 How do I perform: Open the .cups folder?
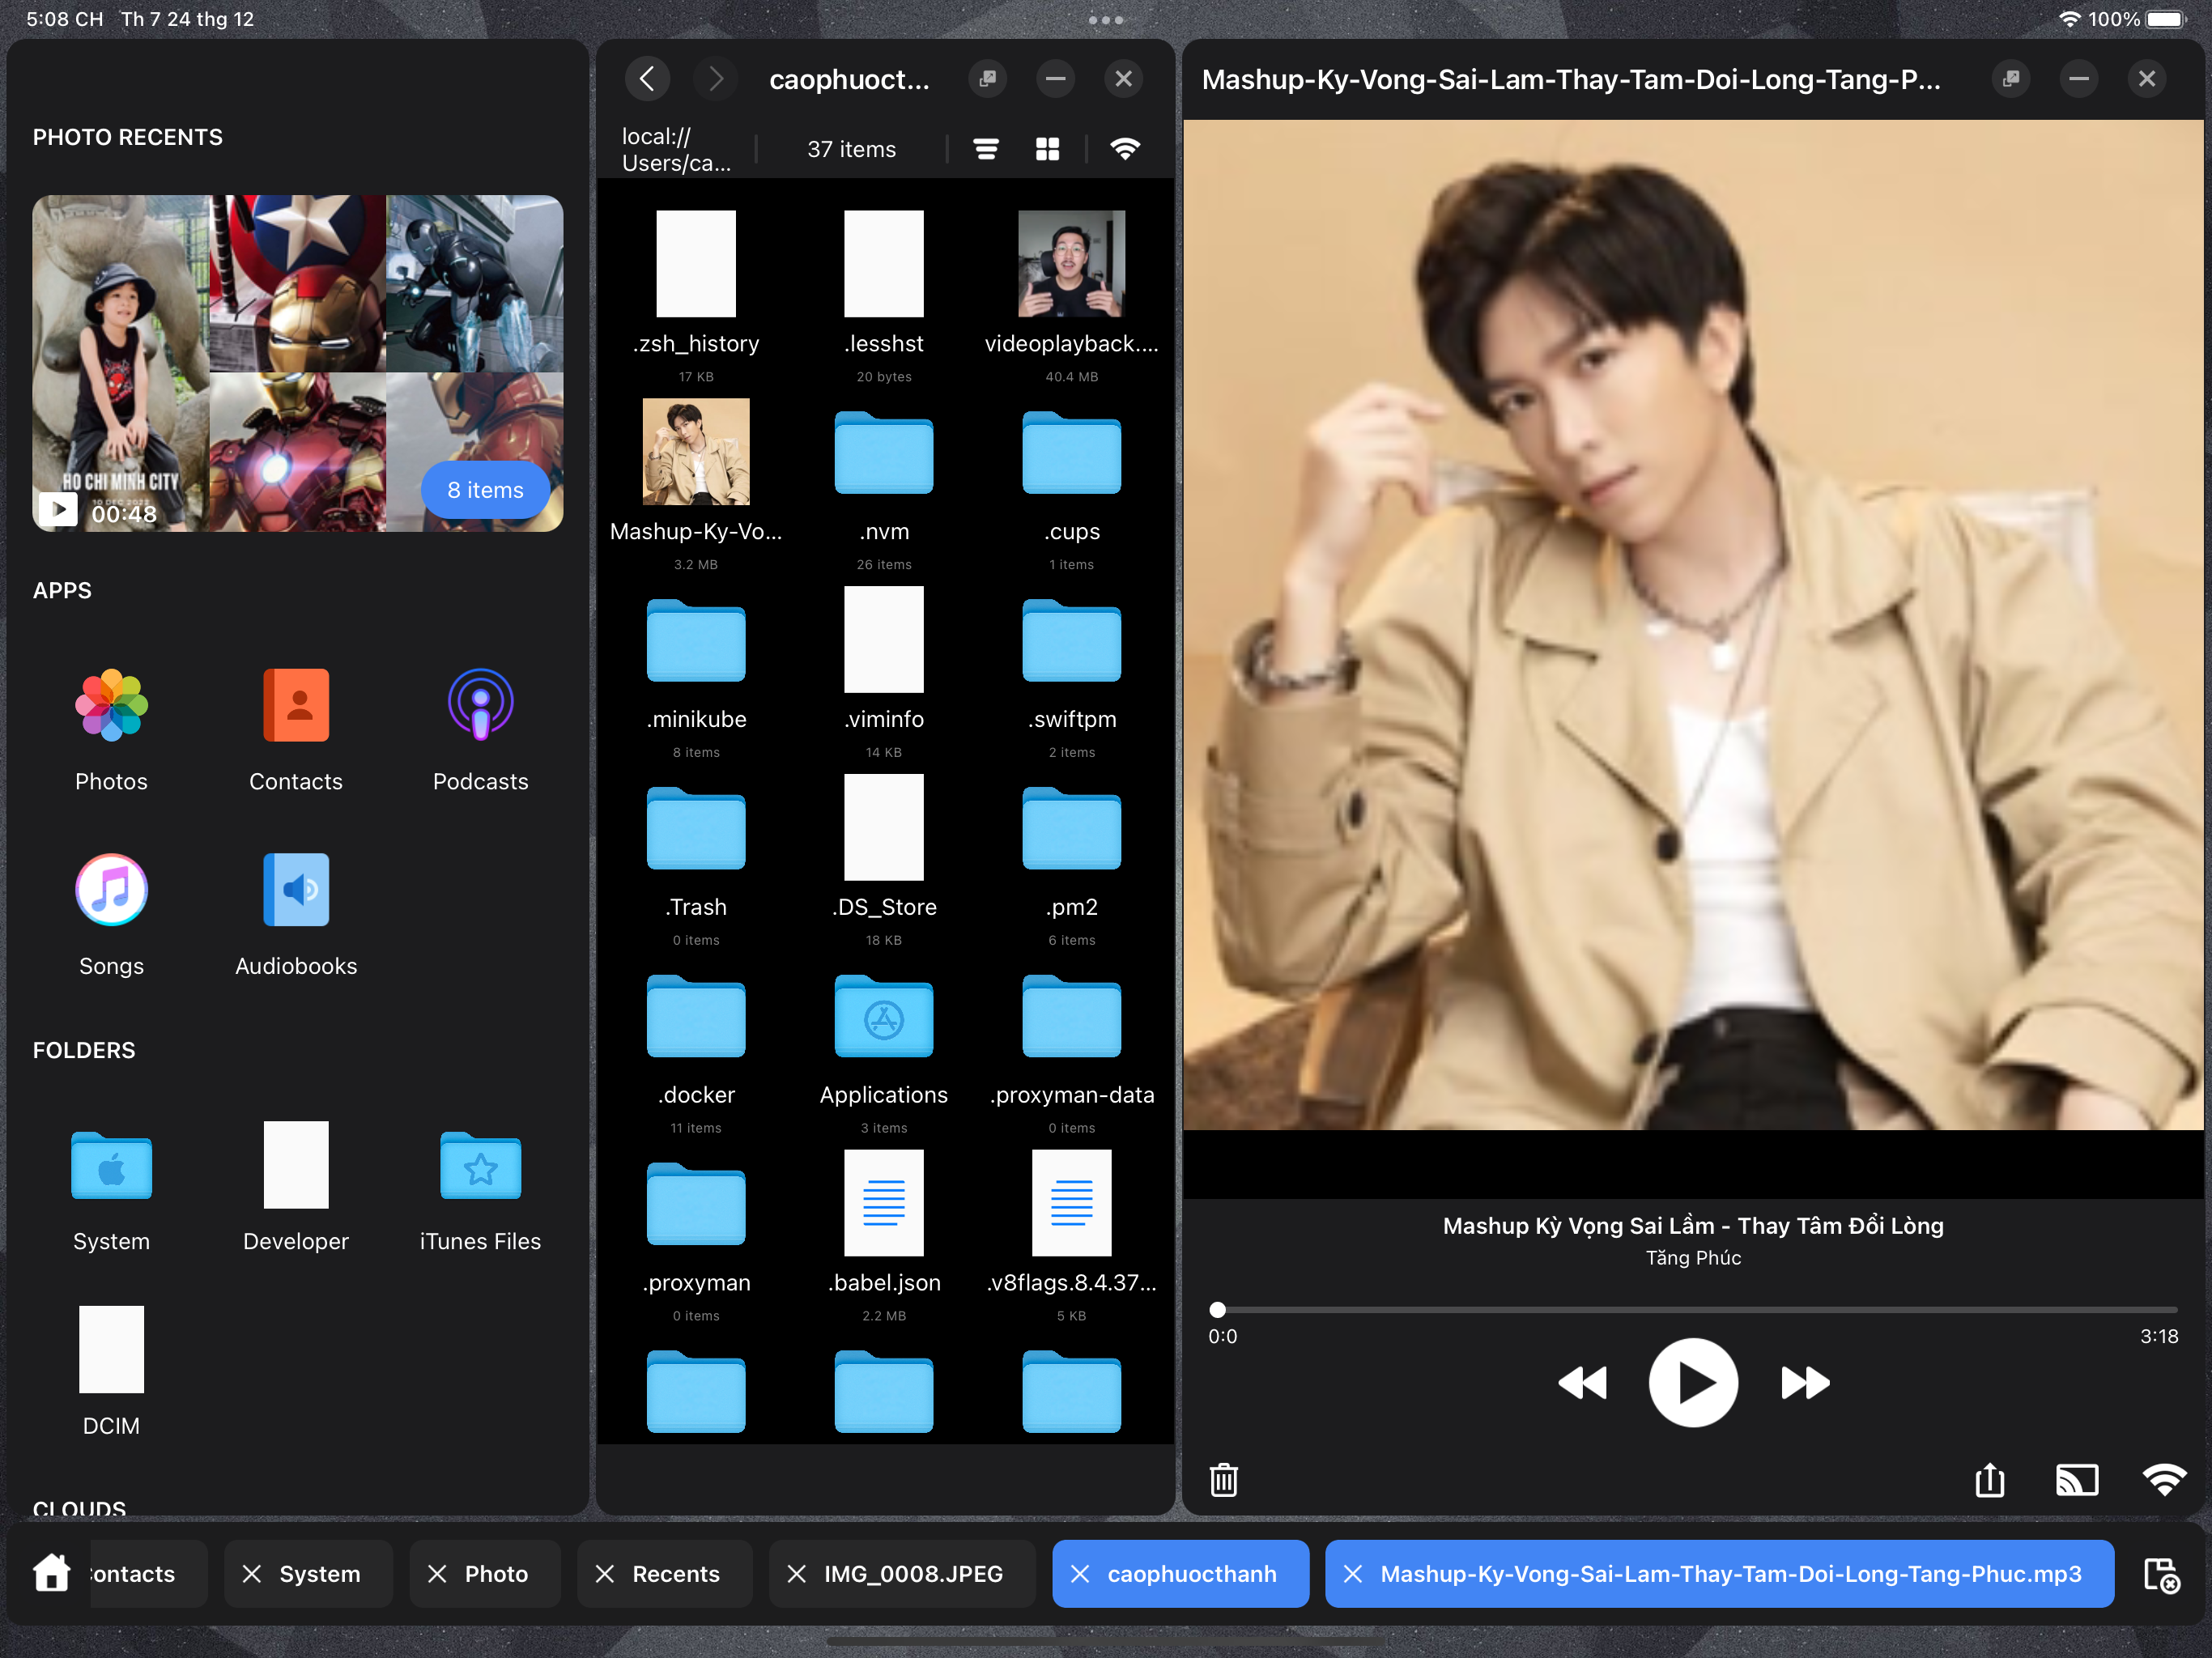(x=1072, y=452)
